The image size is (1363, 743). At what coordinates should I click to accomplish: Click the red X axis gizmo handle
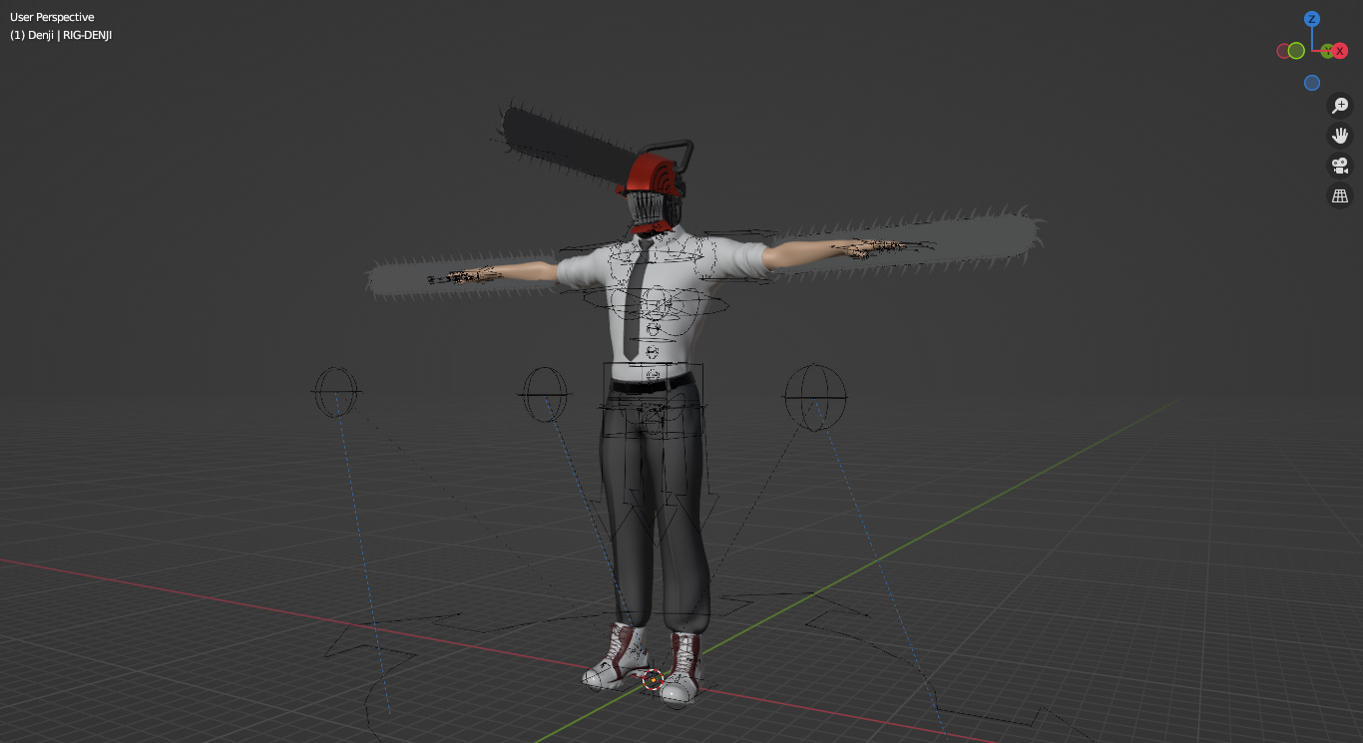click(x=1340, y=51)
